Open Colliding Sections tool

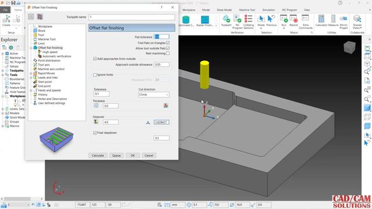248,19
